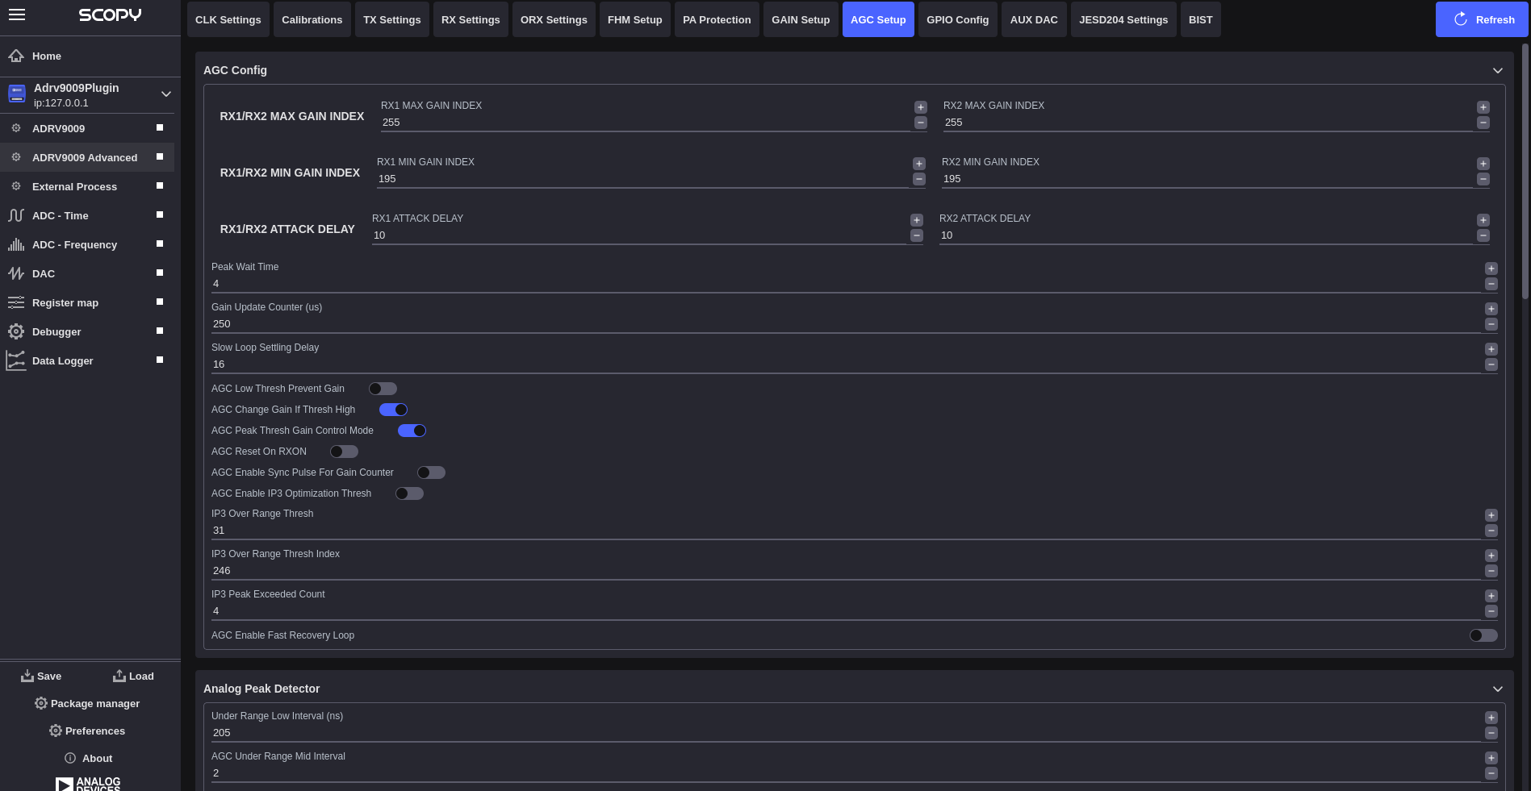Click the Home icon in sidebar

point(16,56)
